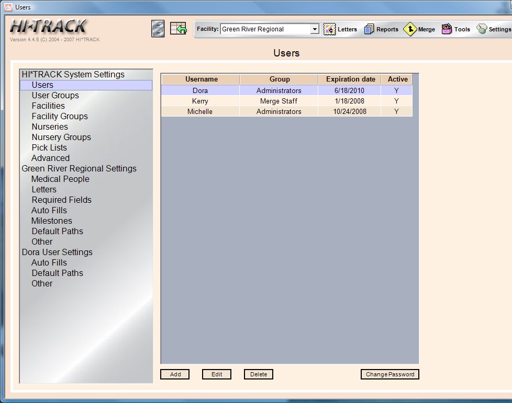This screenshot has height=403, width=512.
Task: Select Facility Groups in tree
Action: coord(60,117)
